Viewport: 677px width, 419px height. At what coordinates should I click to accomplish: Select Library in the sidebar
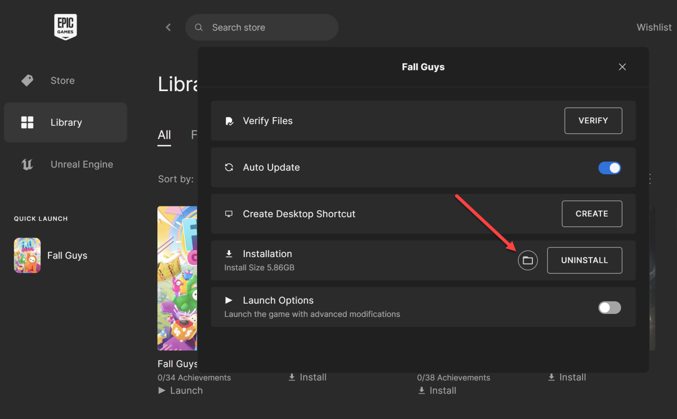66,122
